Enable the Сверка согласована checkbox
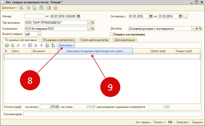Image resolution: width=205 pixels, height=126 pixels. pyautogui.click(x=111, y=34)
